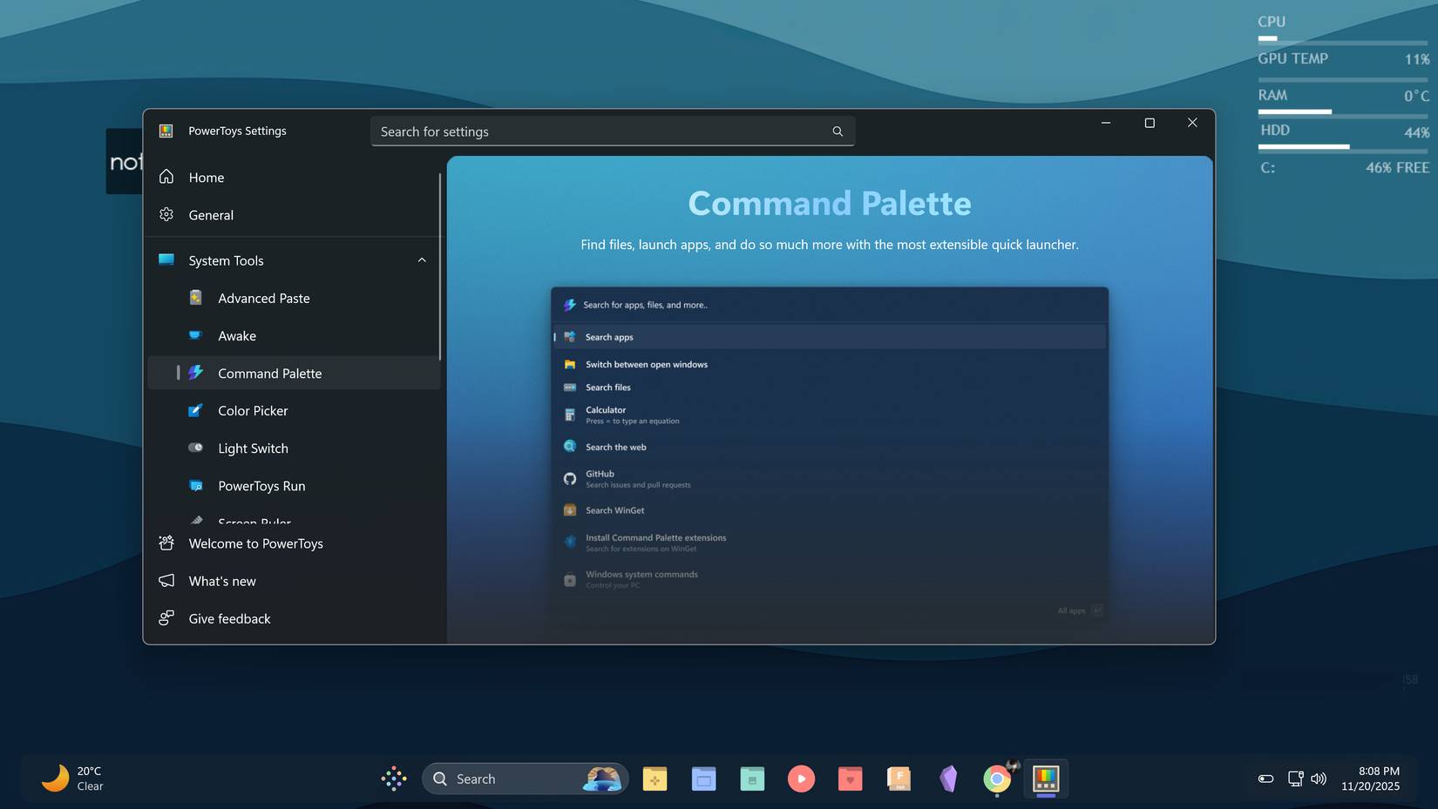This screenshot has height=809, width=1438.
Task: Open Obsidian from the taskbar
Action: [x=948, y=779]
